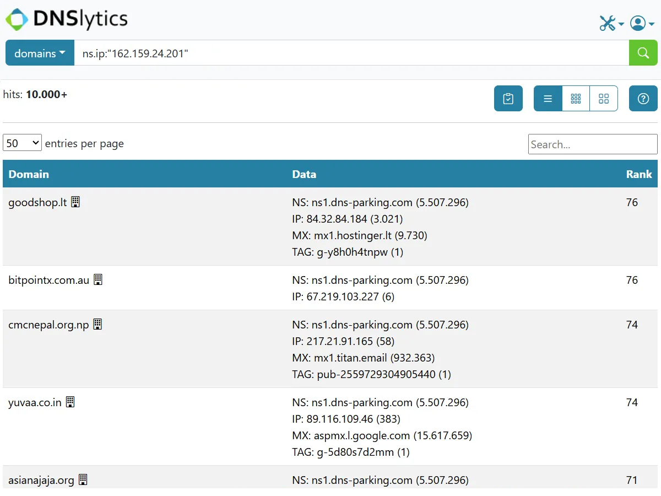The width and height of the screenshot is (661, 496).
Task: Sort table by Rank column header
Action: click(639, 174)
